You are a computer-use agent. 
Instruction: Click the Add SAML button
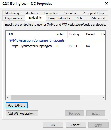coord(17,105)
